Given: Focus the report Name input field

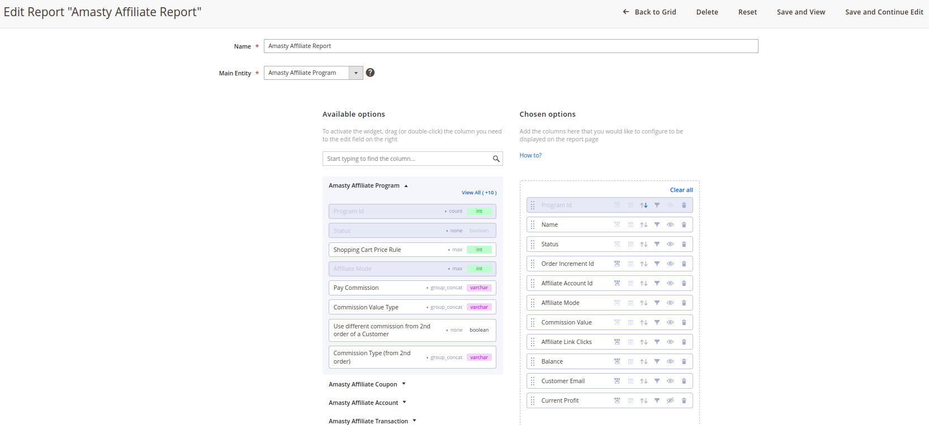Looking at the screenshot, I should tap(511, 46).
